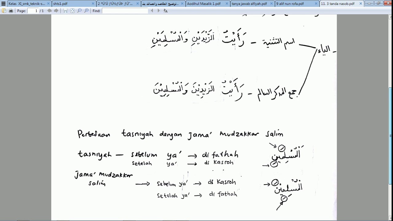
Task: Close the Arabic-titled توضيح المقاصد tab
Action: (x=182, y=4)
